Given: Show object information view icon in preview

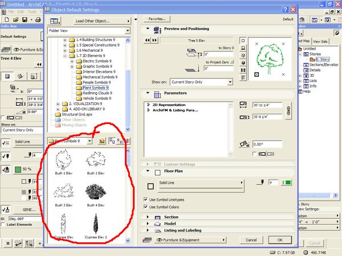Looking at the screenshot, I should coord(243,77).
